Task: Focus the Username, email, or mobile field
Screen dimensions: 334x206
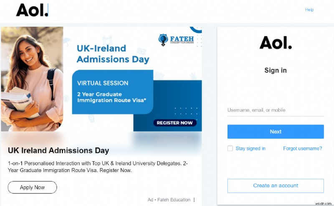Action: pos(276,110)
